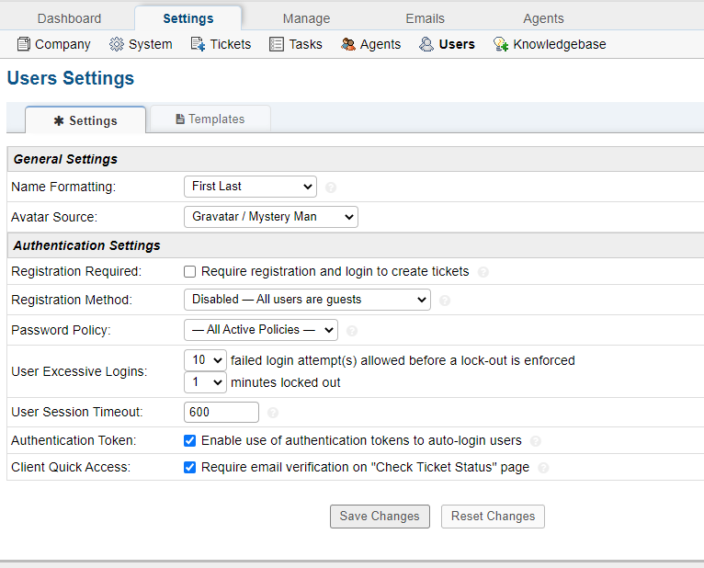Uncheck the authentication tokens auto-login checkbox
Viewport: 704px width, 568px height.
click(x=190, y=440)
